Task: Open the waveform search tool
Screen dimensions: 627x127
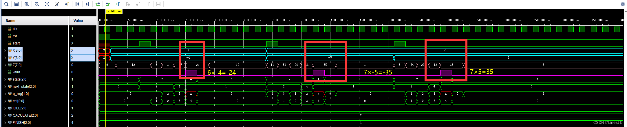Action: pos(6,4)
